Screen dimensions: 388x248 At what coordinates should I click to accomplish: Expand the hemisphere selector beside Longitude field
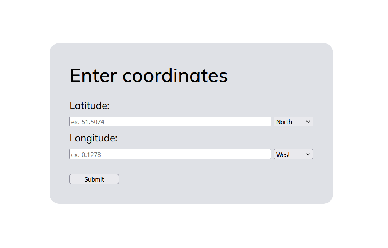(x=293, y=154)
